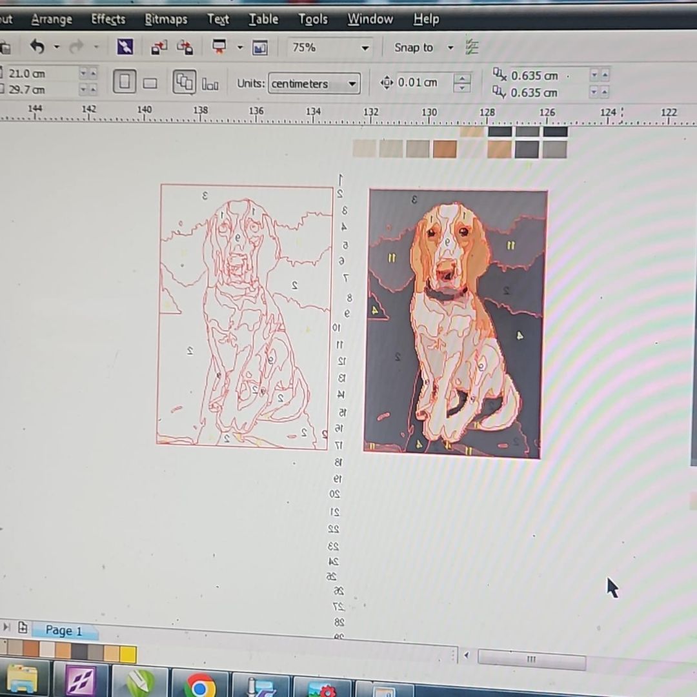Open the Units centimeters dropdown
The image size is (697, 697).
(314, 83)
